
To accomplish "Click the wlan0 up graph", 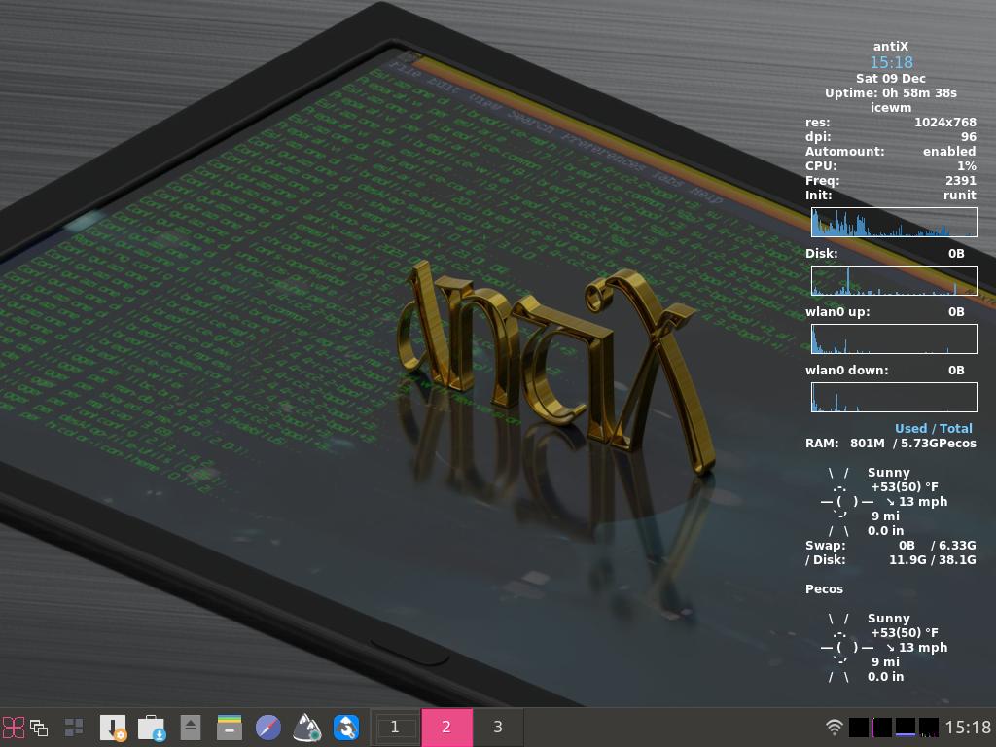I will coord(894,338).
